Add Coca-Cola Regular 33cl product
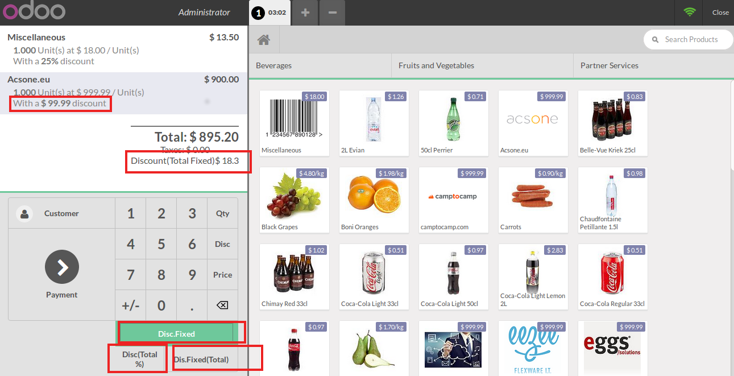This screenshot has height=376, width=734. pos(613,276)
